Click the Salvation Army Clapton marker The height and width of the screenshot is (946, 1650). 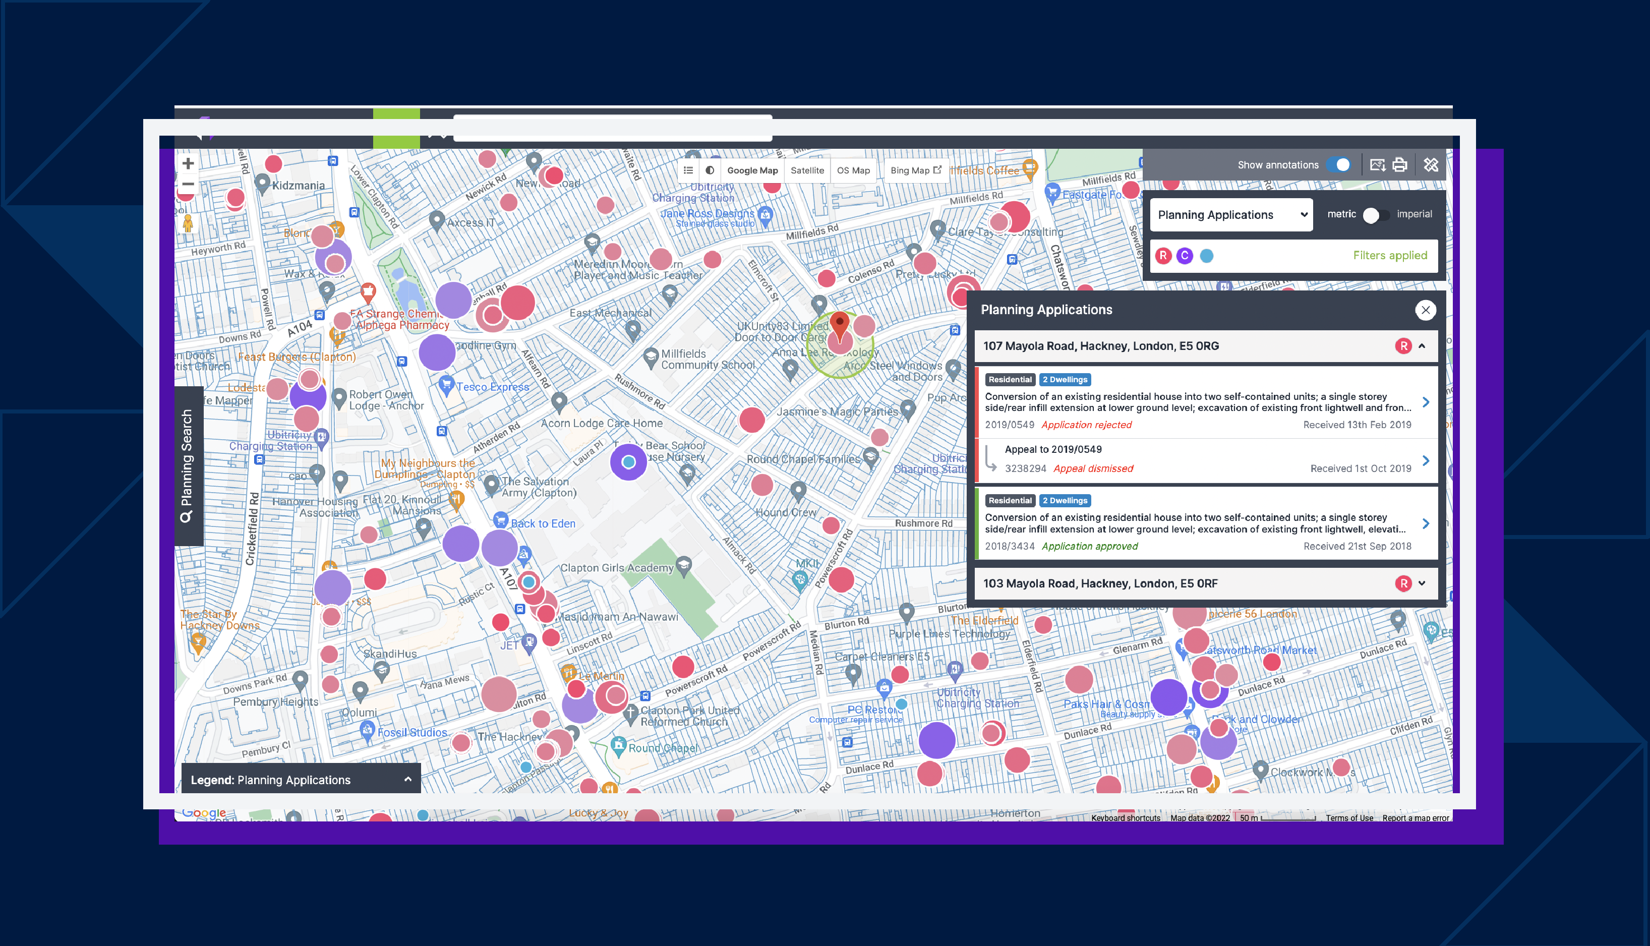tap(492, 485)
